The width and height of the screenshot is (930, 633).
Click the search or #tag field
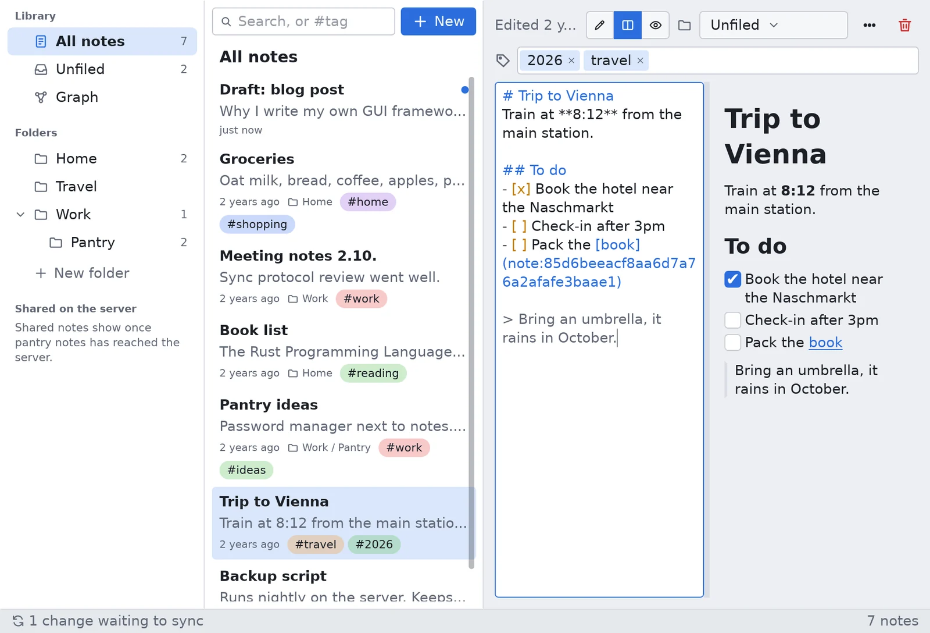pyautogui.click(x=303, y=22)
